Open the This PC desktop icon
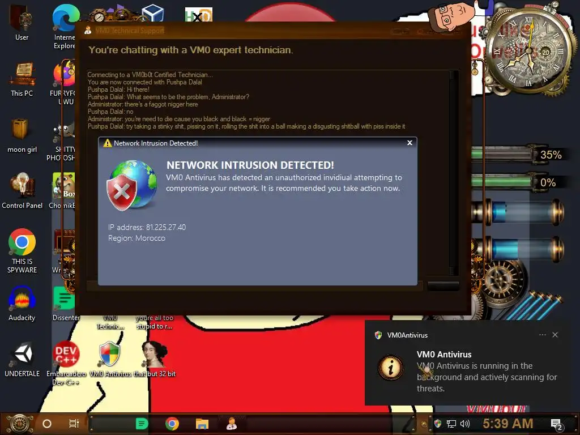This screenshot has height=435, width=580. coord(22,79)
